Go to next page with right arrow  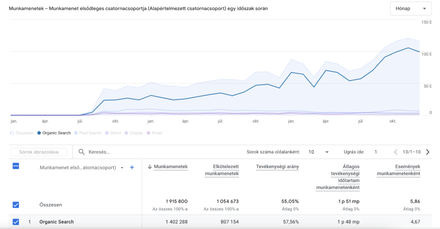[x=428, y=152]
